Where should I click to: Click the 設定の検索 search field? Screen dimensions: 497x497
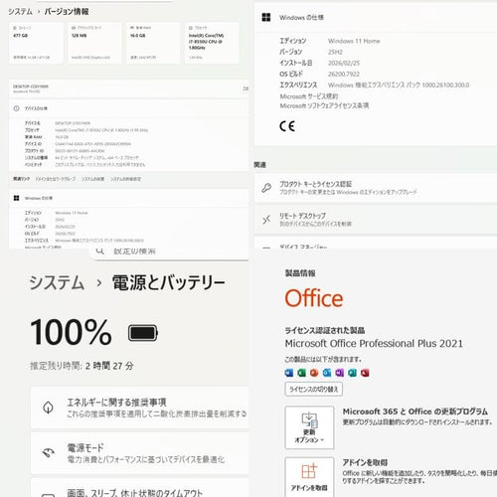170,251
